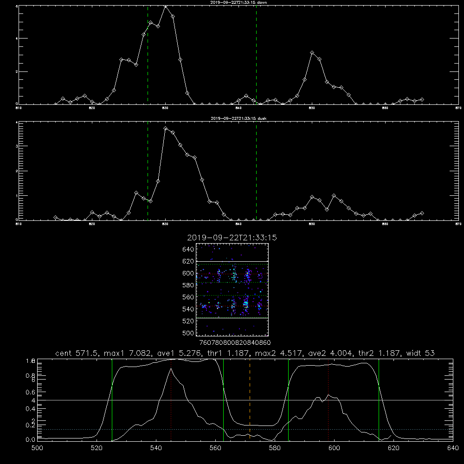Screen dimensions: 464x464
Task: Click the highest diamond peak in dawn plot
Action: (166, 6)
